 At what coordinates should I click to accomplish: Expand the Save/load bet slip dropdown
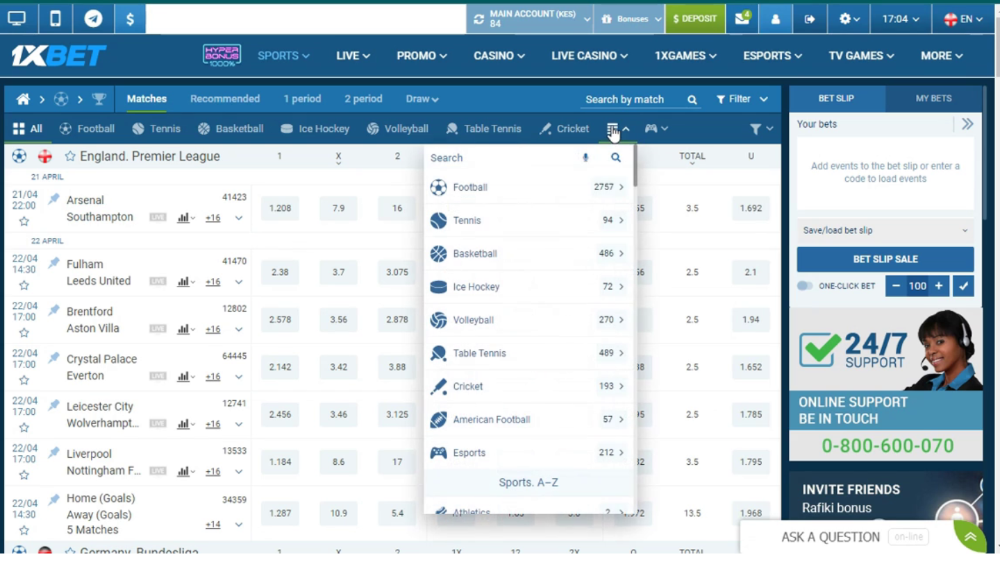pyautogui.click(x=885, y=230)
